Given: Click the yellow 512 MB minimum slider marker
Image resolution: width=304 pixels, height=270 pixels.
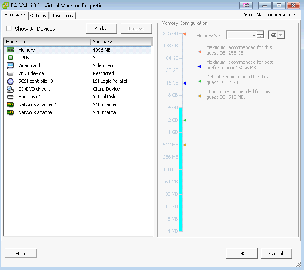Looking at the screenshot, I should pos(184,145).
